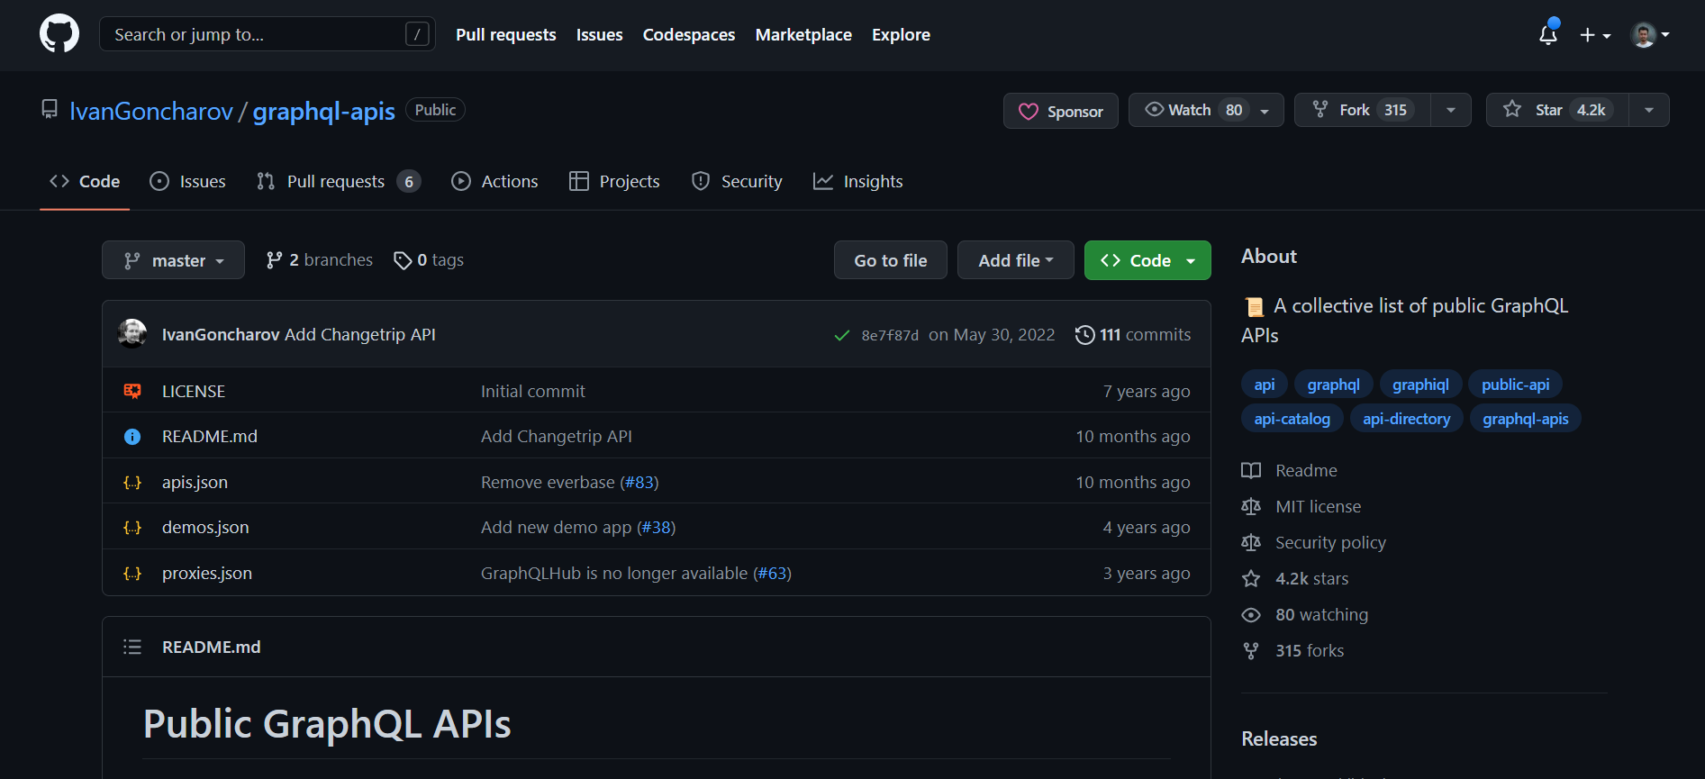Open graphql-apis repository name link
The image size is (1705, 779).
point(323,111)
